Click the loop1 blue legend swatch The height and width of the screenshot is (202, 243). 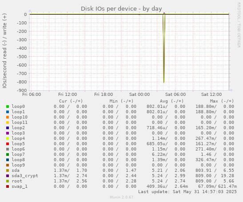(x=8, y=112)
